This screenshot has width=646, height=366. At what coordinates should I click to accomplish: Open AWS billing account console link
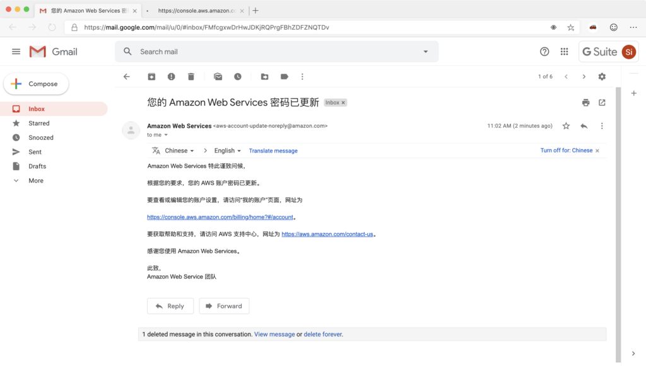[220, 217]
